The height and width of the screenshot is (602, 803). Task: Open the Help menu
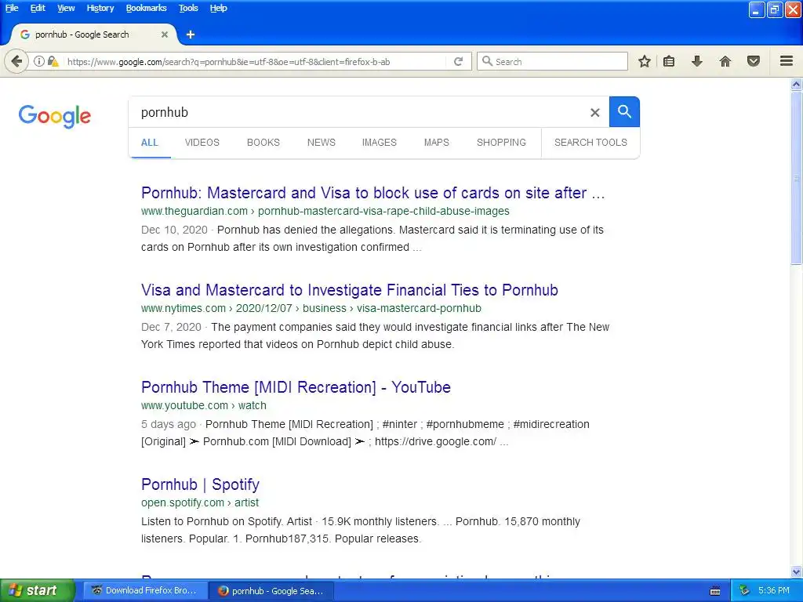219,8
